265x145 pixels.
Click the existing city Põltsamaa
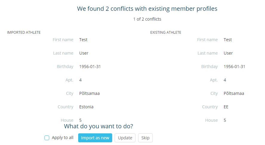coord(234,93)
